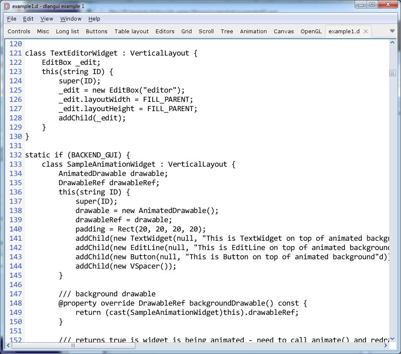Show the Help menu
The image size is (401, 354).
(x=94, y=19)
